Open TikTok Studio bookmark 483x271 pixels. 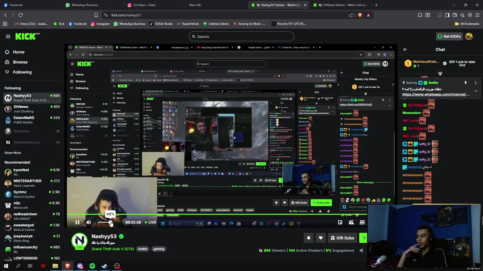(x=161, y=24)
